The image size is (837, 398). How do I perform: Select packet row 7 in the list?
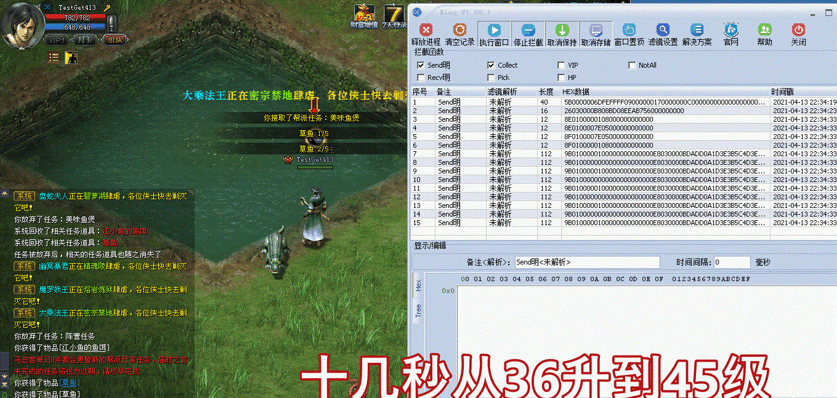(623, 154)
